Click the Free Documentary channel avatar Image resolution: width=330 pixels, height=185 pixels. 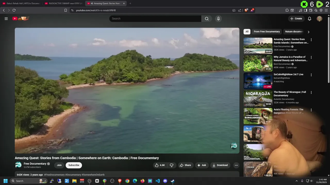click(18, 165)
